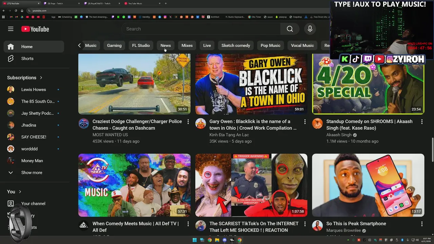Viewport: 434px width, 244px height.
Task: Open Obs Timer bookmark
Action: [254, 17]
